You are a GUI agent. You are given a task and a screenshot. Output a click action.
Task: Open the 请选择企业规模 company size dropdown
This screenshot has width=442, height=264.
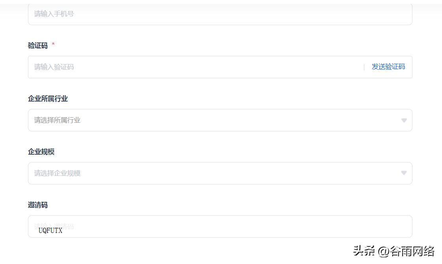(x=213, y=174)
